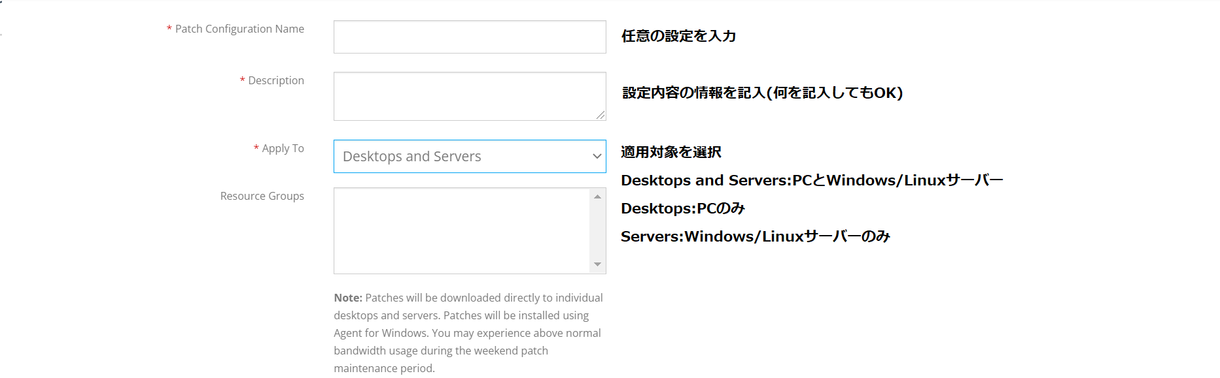Click the annotation '適用対象を選択'
The width and height of the screenshot is (1220, 378).
[x=671, y=152]
